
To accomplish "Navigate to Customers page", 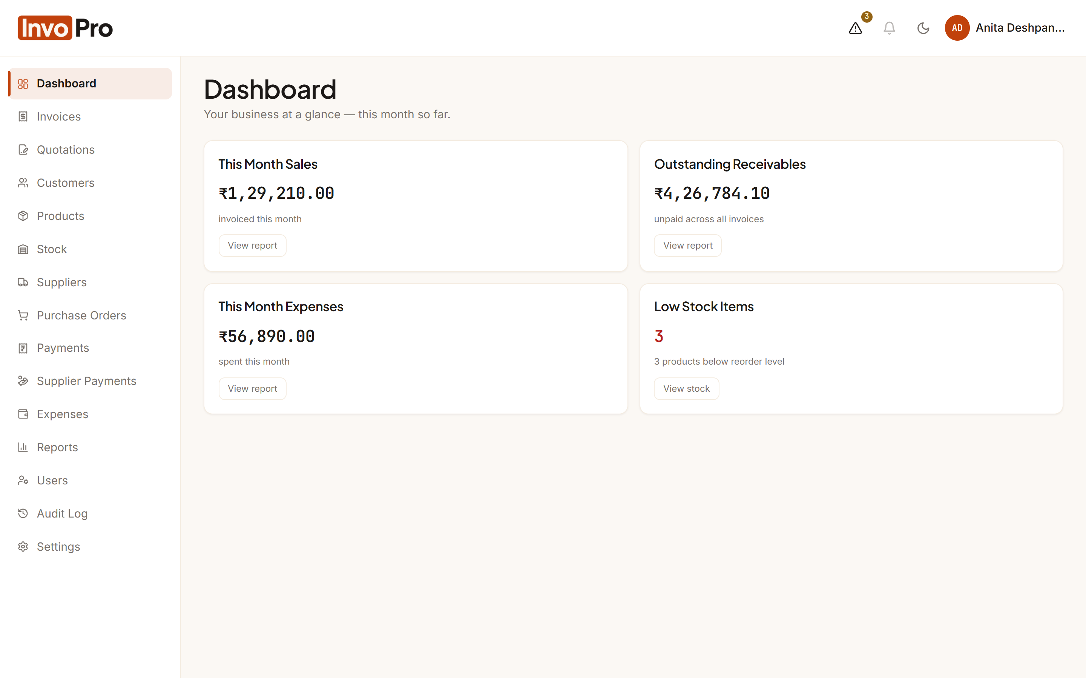I will coord(90,183).
